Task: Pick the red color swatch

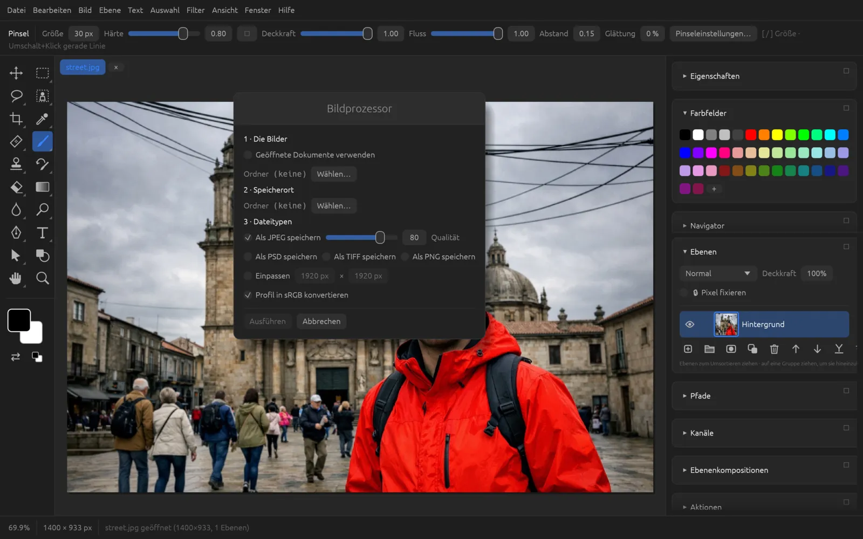Action: 751,135
